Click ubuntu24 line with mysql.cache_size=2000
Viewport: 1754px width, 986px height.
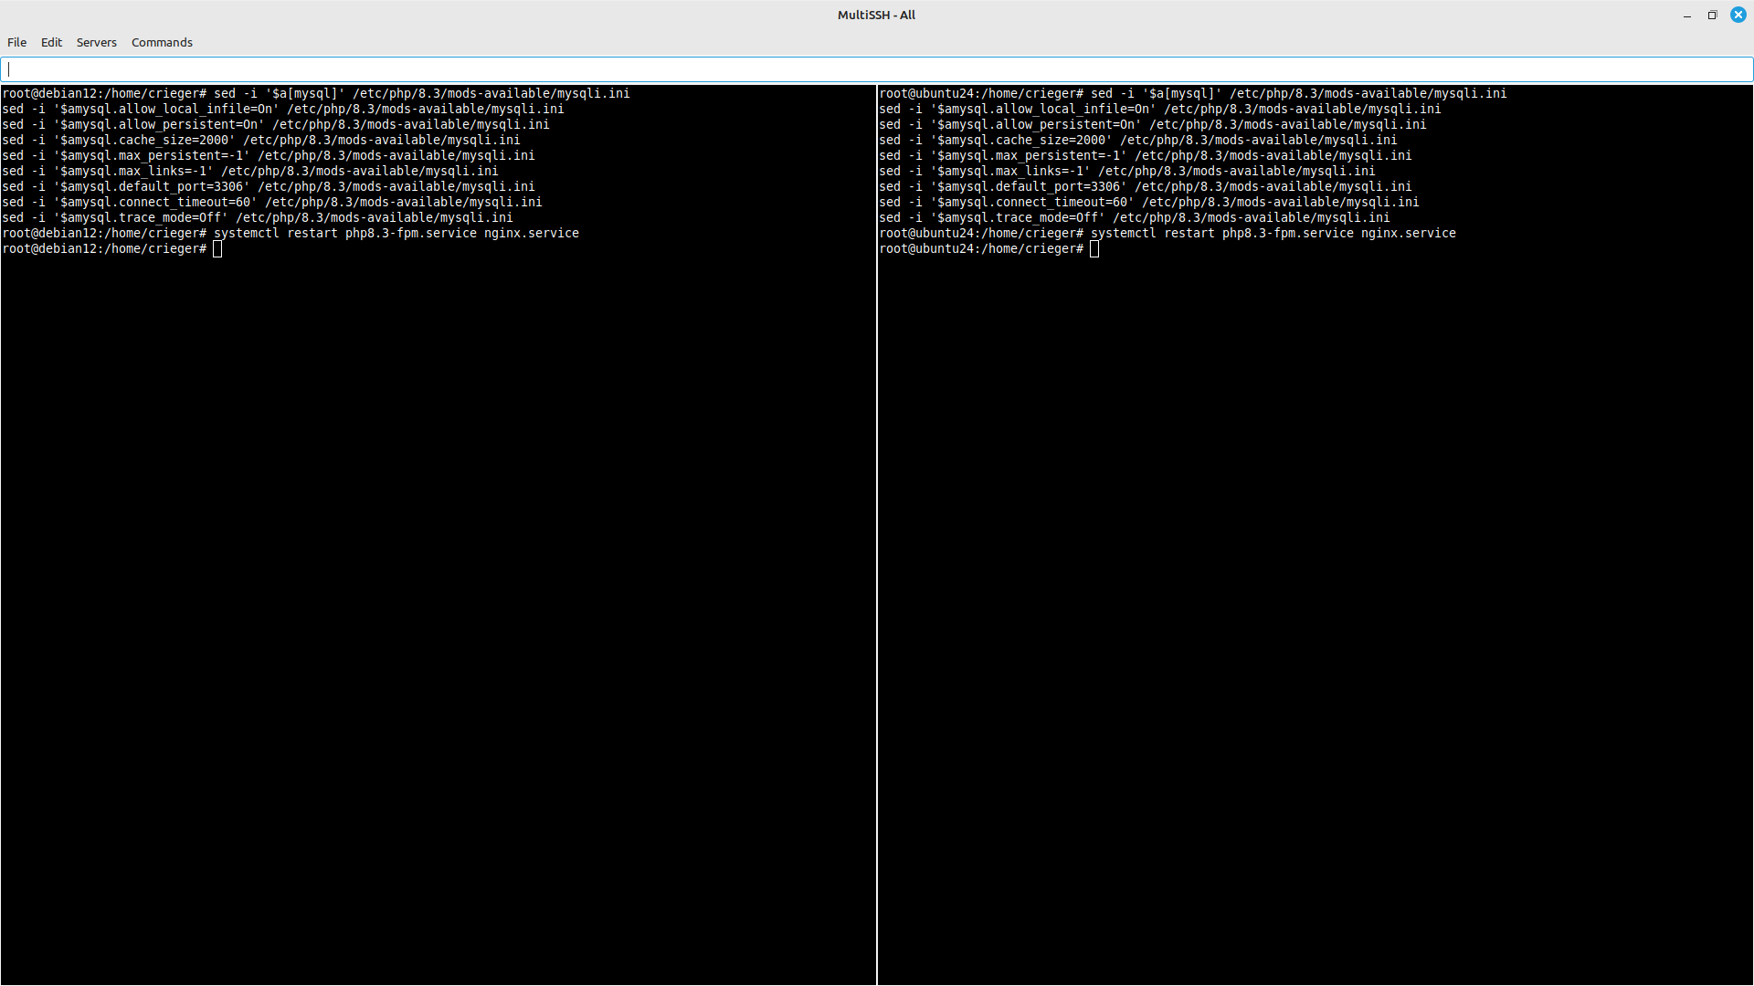pyautogui.click(x=1138, y=140)
